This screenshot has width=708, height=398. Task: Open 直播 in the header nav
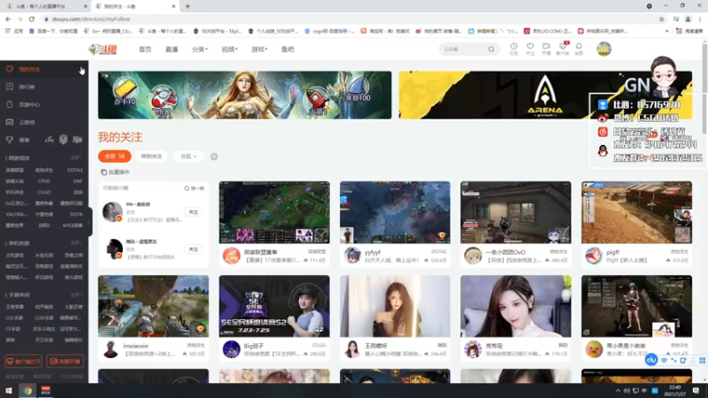point(172,50)
